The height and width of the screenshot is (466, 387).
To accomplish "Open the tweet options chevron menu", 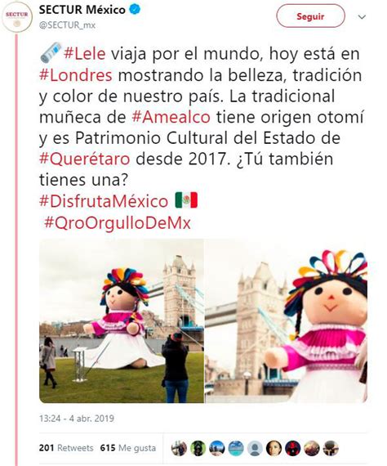I will [362, 17].
